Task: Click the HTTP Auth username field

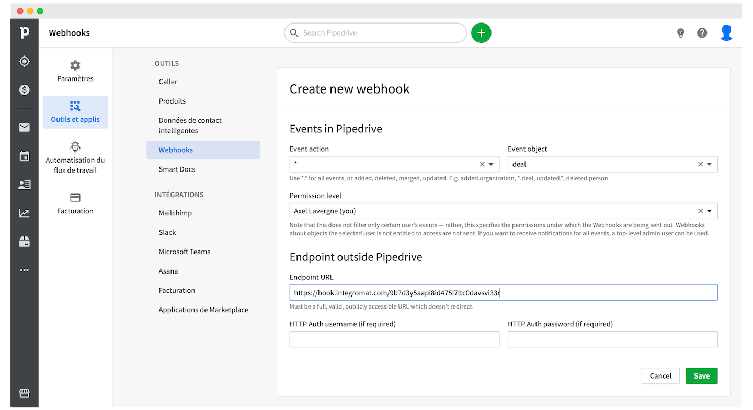Action: tap(394, 339)
